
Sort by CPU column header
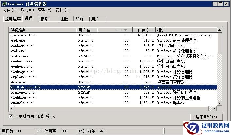[x=115, y=30]
